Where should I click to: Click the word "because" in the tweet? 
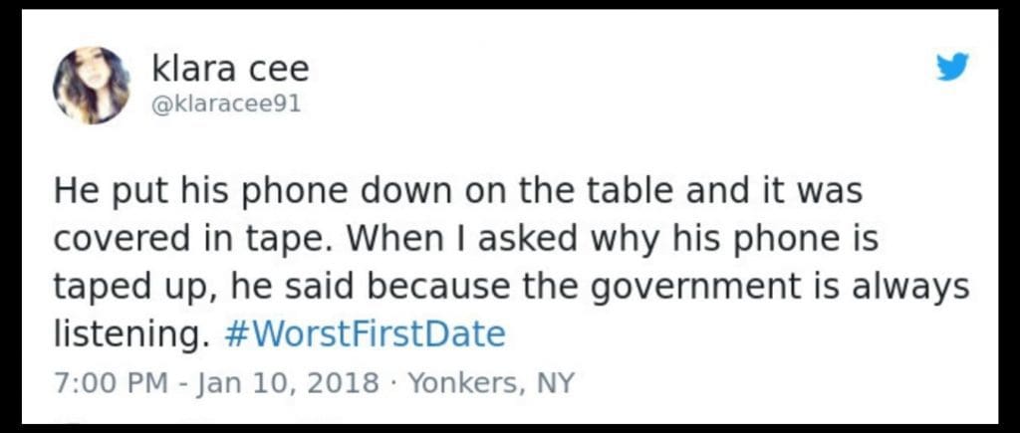(445, 287)
